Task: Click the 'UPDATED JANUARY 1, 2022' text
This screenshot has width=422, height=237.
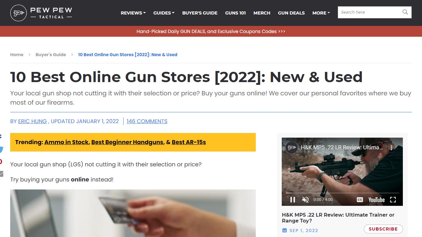Action: [85, 121]
